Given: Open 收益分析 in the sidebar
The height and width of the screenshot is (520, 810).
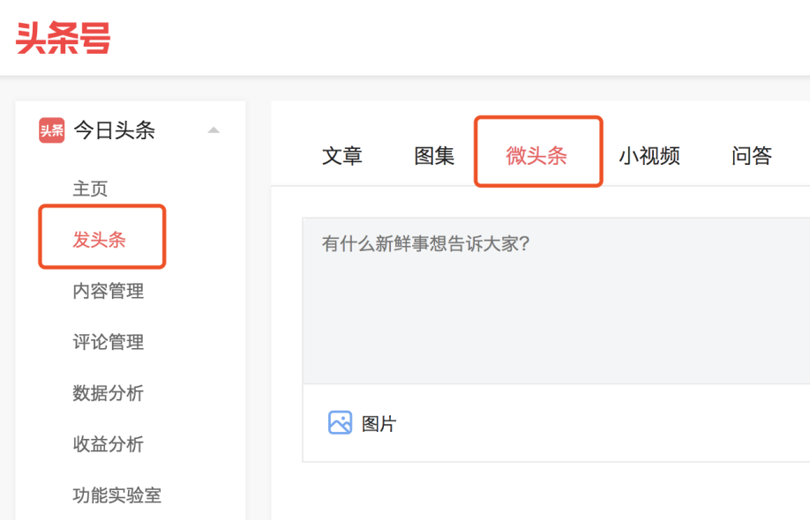Looking at the screenshot, I should coord(108,444).
